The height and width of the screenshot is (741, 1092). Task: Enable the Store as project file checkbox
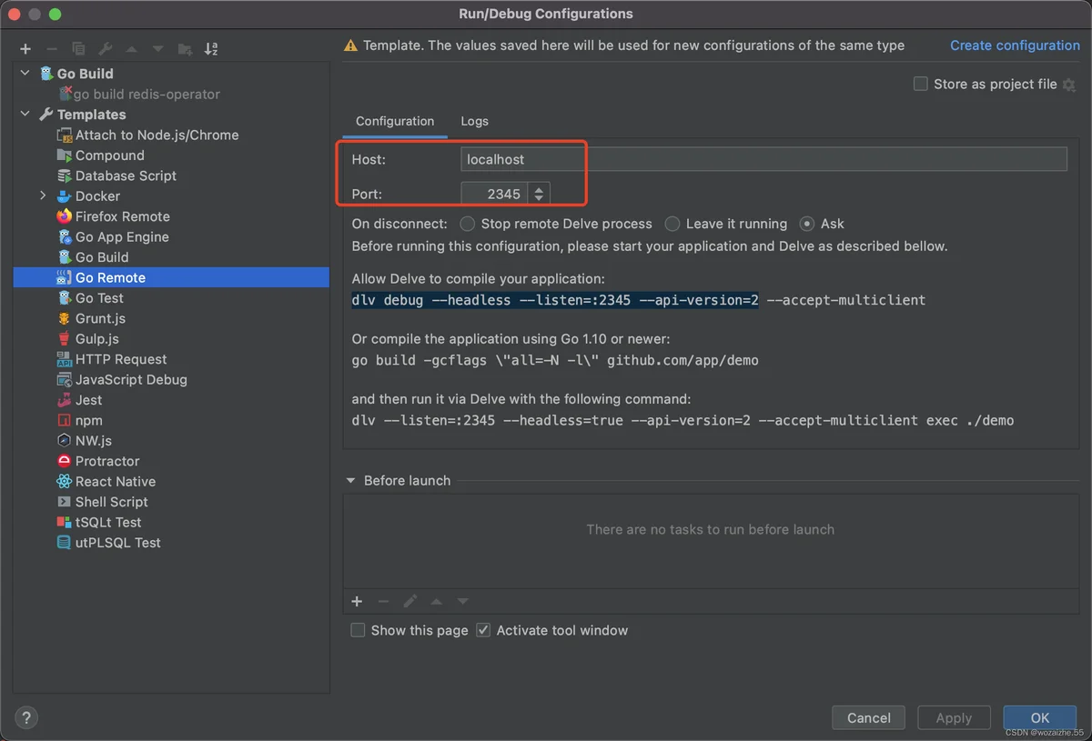pos(920,84)
